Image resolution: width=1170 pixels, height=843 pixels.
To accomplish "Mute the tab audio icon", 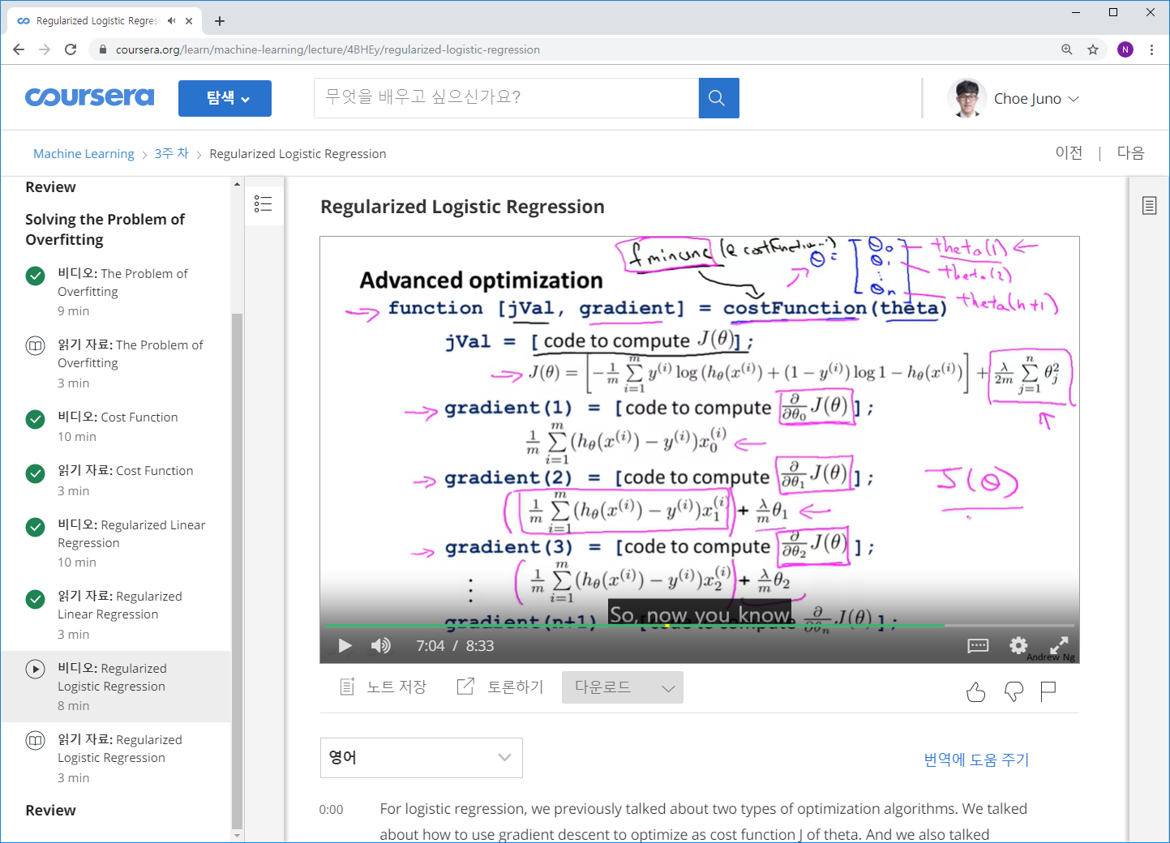I will pos(171,21).
